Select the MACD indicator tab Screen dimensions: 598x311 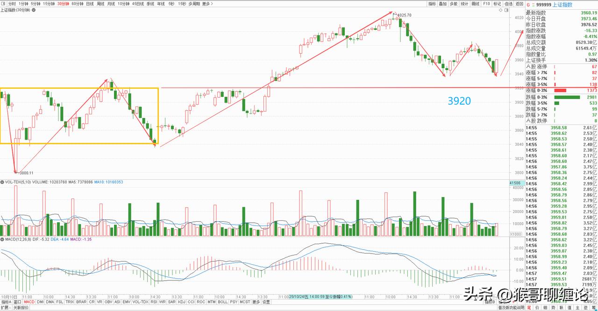[29, 302]
